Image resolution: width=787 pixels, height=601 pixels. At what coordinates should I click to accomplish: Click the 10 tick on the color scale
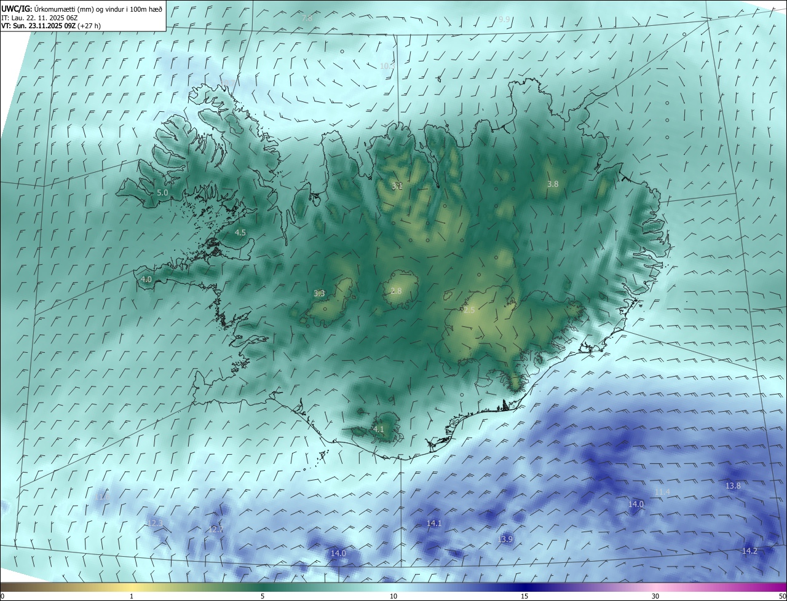393,597
